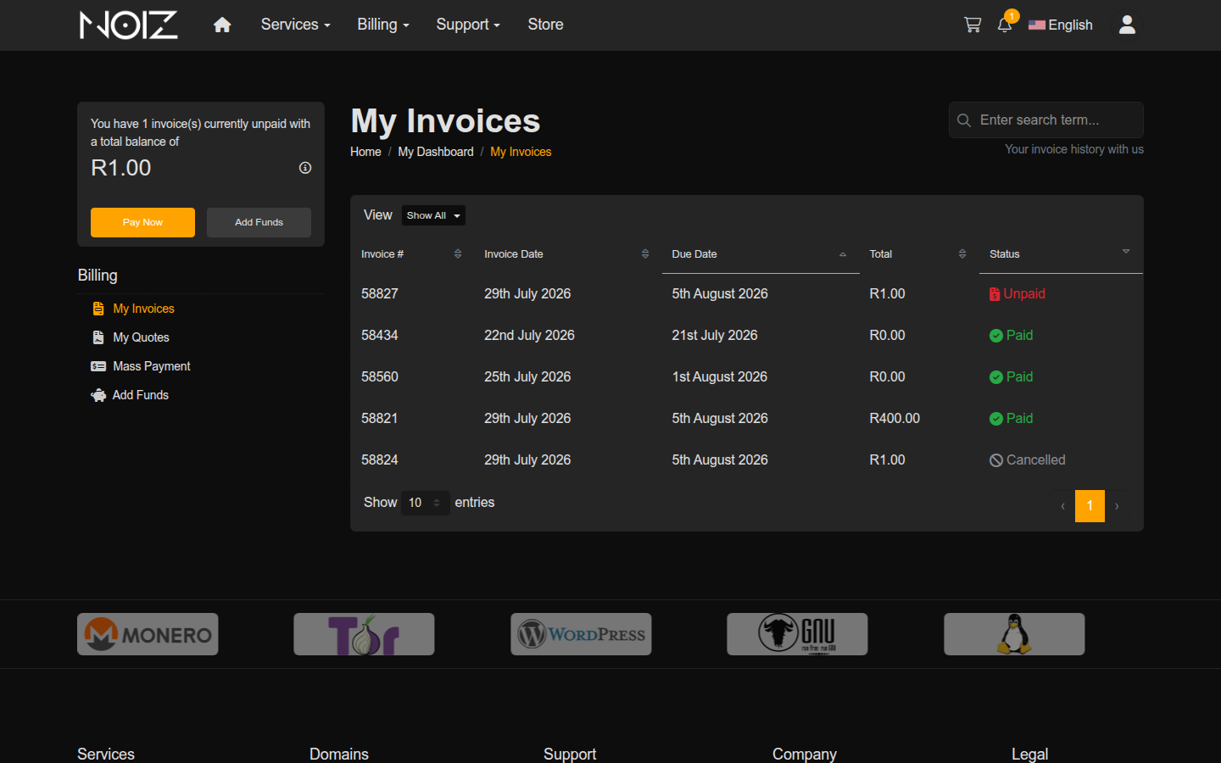Go to home via house icon
Screen dimensions: 1221x763
(x=222, y=25)
